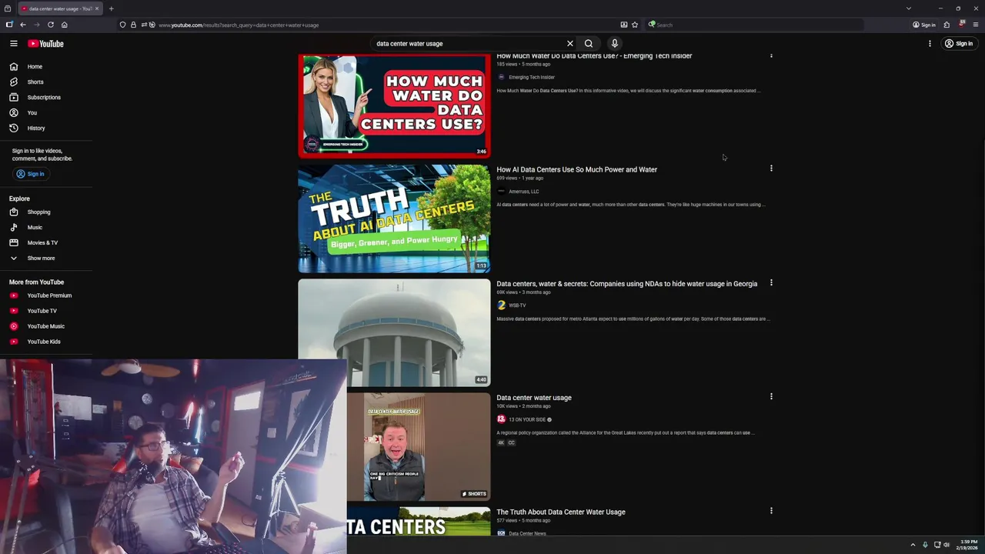Open the browser application hamburger menu
Screen dimensions: 985x554
click(x=976, y=25)
